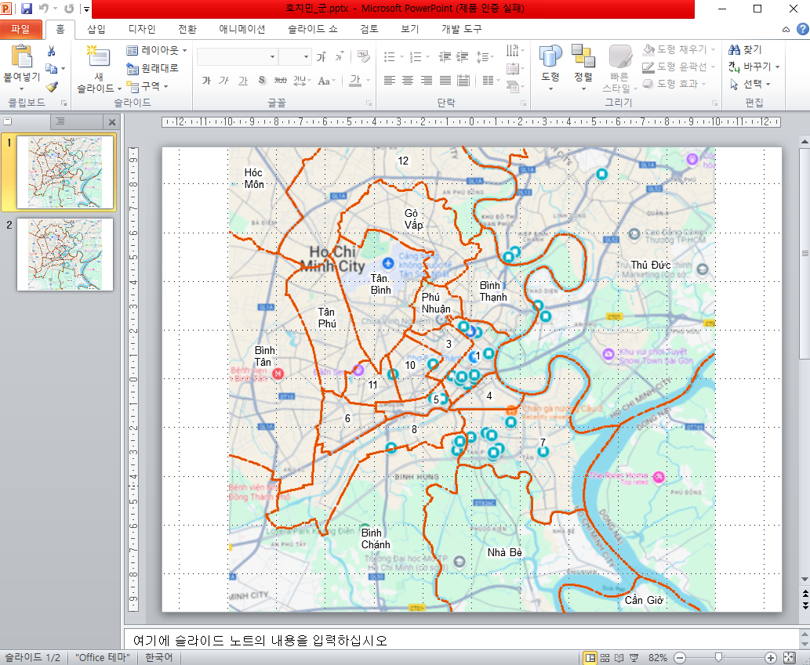
Task: Open the Insert (삽입) ribbon tab
Action: (96, 30)
